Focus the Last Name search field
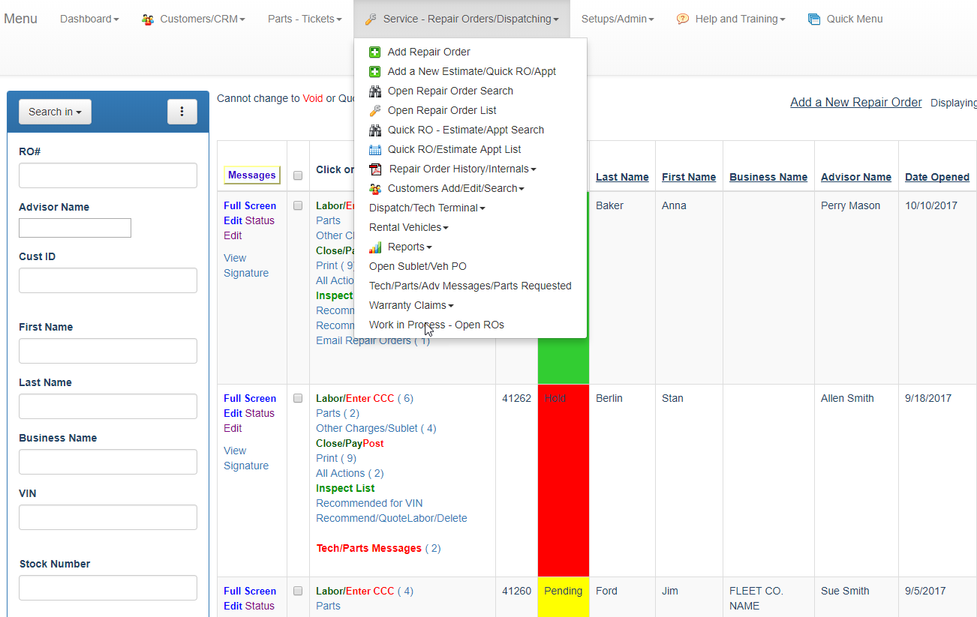 (x=108, y=406)
